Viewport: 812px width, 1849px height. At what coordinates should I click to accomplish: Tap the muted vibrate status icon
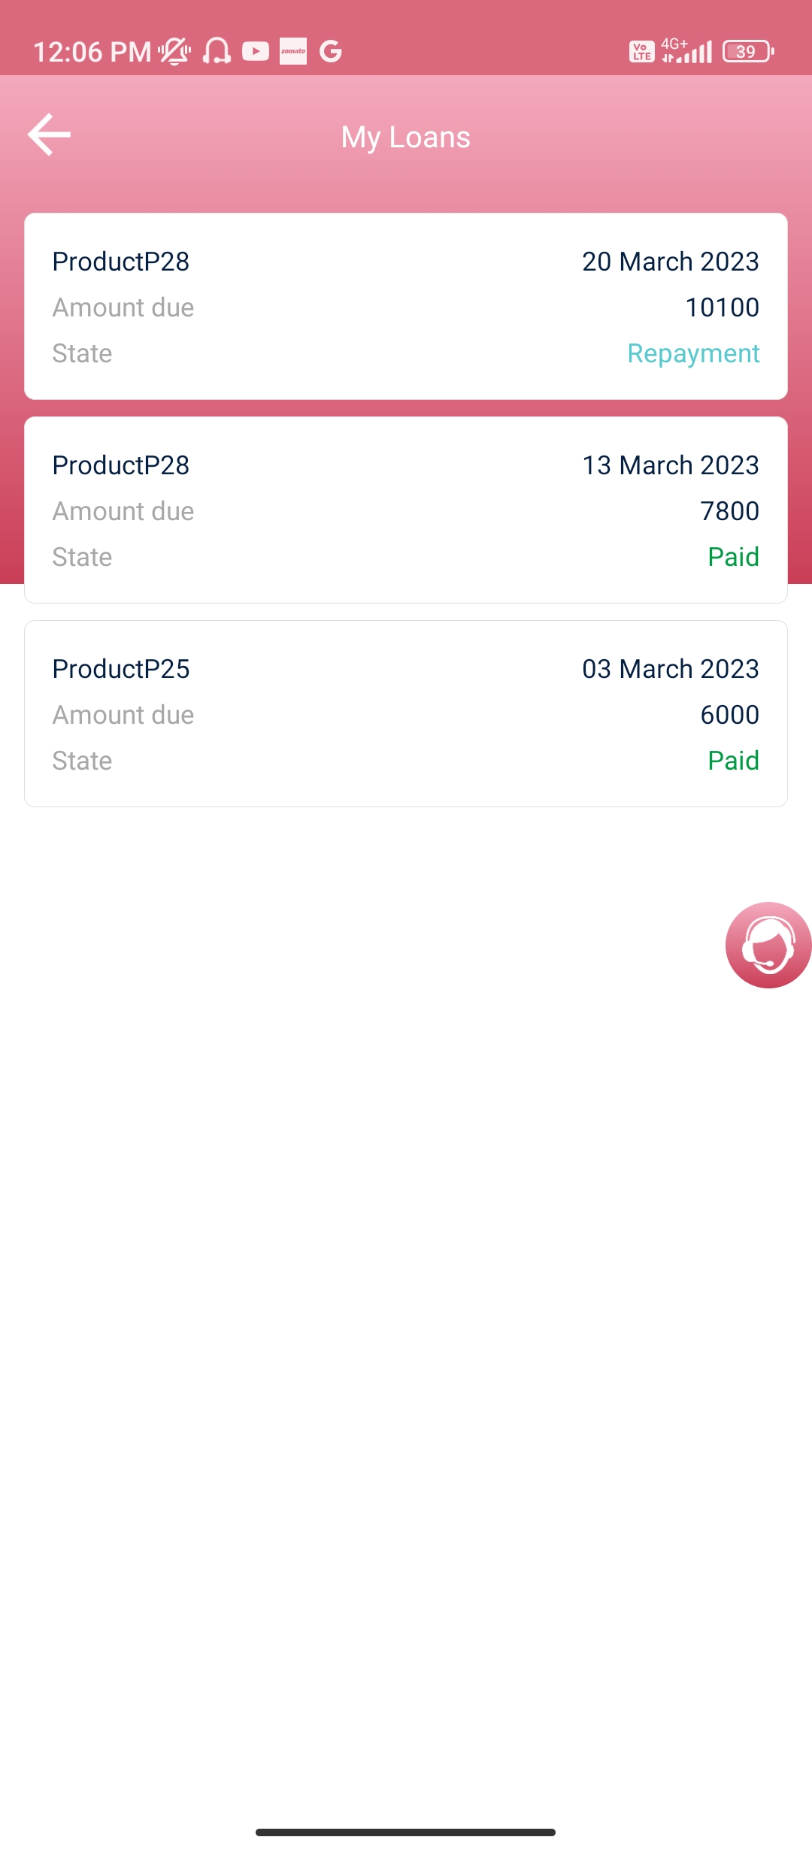click(x=174, y=51)
